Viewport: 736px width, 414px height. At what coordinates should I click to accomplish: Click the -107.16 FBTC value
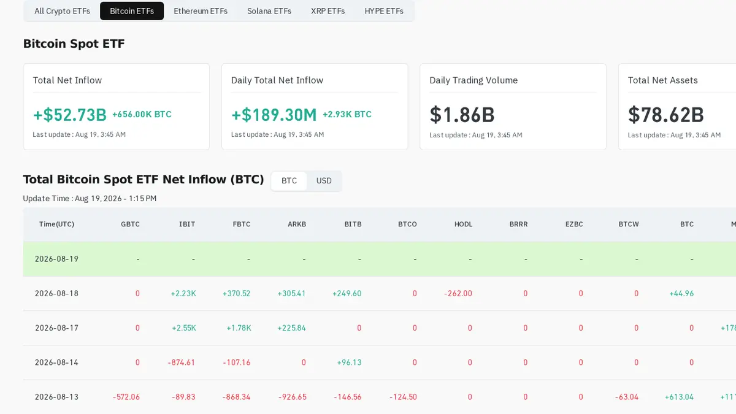click(237, 362)
